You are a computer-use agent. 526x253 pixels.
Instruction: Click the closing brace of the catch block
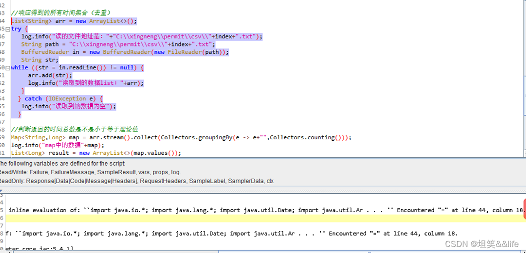[x=20, y=114]
